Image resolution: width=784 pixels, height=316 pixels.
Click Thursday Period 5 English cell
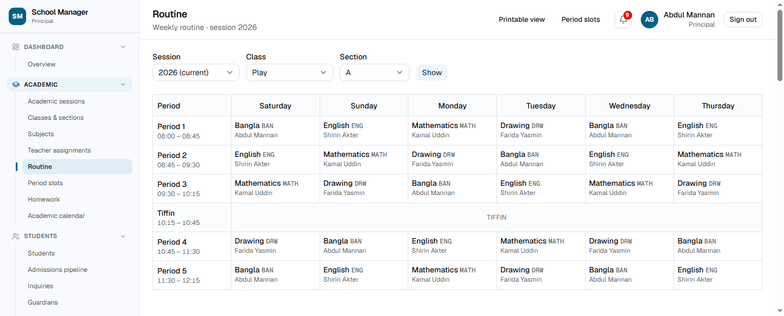tap(718, 275)
